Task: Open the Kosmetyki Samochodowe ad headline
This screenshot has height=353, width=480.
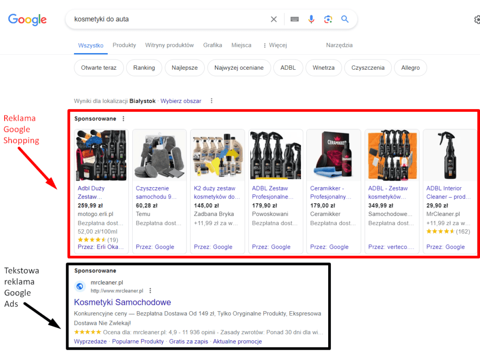Action: pyautogui.click(x=122, y=302)
